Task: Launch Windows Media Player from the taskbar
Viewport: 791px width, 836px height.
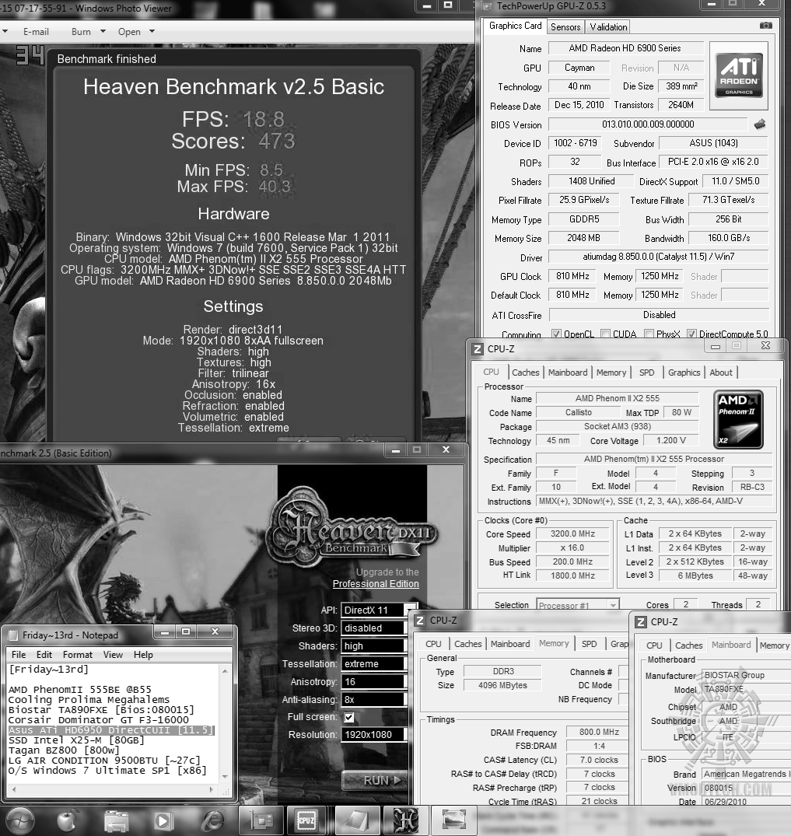Action: click(163, 821)
